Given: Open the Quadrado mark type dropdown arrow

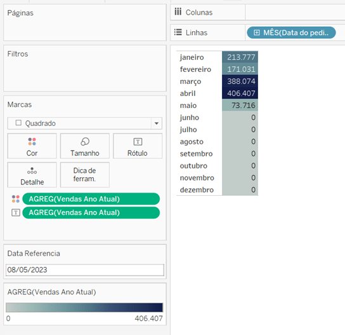Looking at the screenshot, I should [x=157, y=123].
